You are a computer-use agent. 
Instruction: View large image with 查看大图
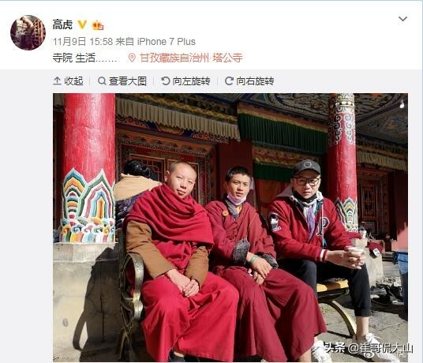click(122, 81)
